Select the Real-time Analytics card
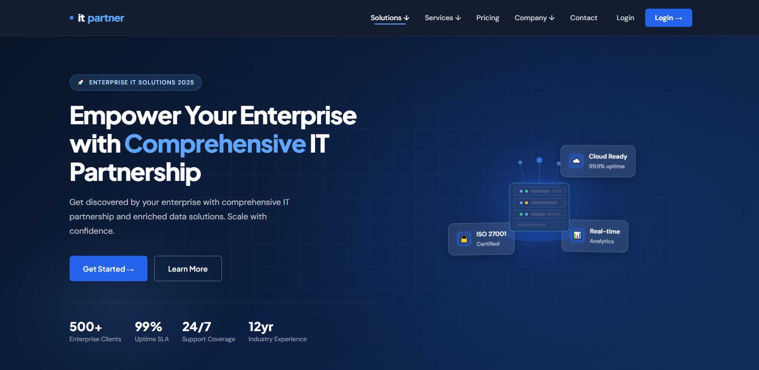The image size is (759, 370). (595, 236)
